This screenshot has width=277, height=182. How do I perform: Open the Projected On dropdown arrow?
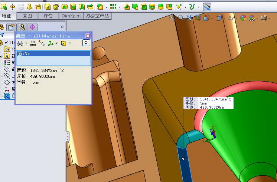point(70,43)
